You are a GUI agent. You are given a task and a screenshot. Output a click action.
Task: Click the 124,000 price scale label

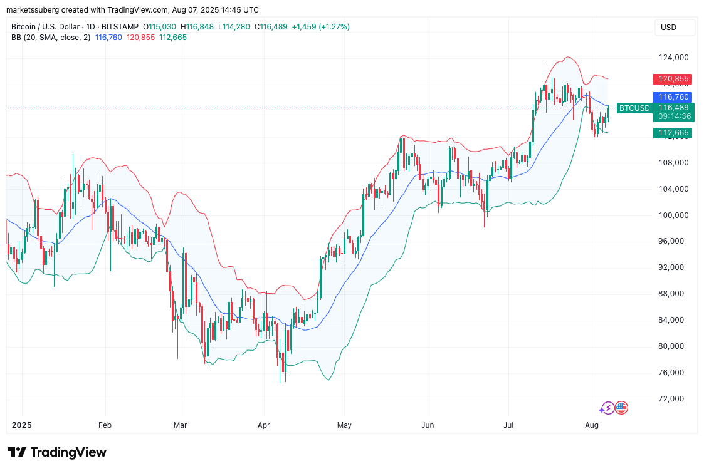coord(671,58)
